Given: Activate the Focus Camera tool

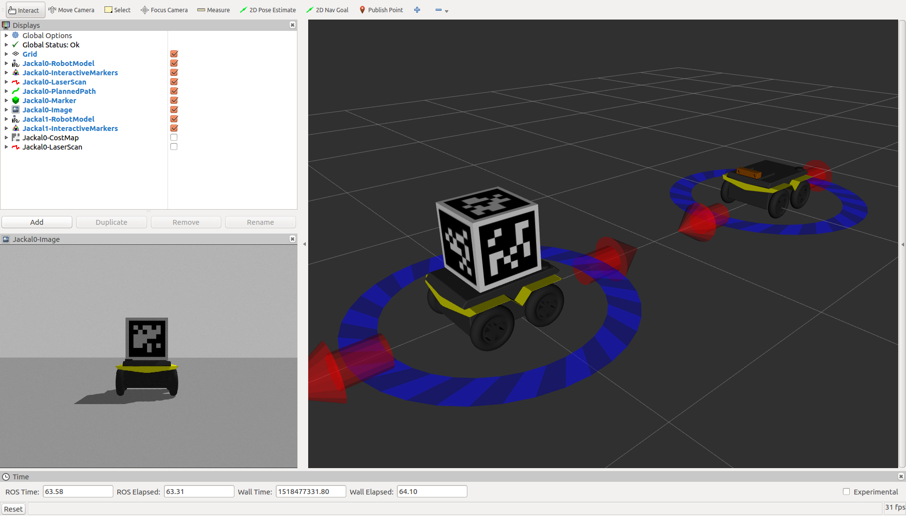Looking at the screenshot, I should point(164,10).
